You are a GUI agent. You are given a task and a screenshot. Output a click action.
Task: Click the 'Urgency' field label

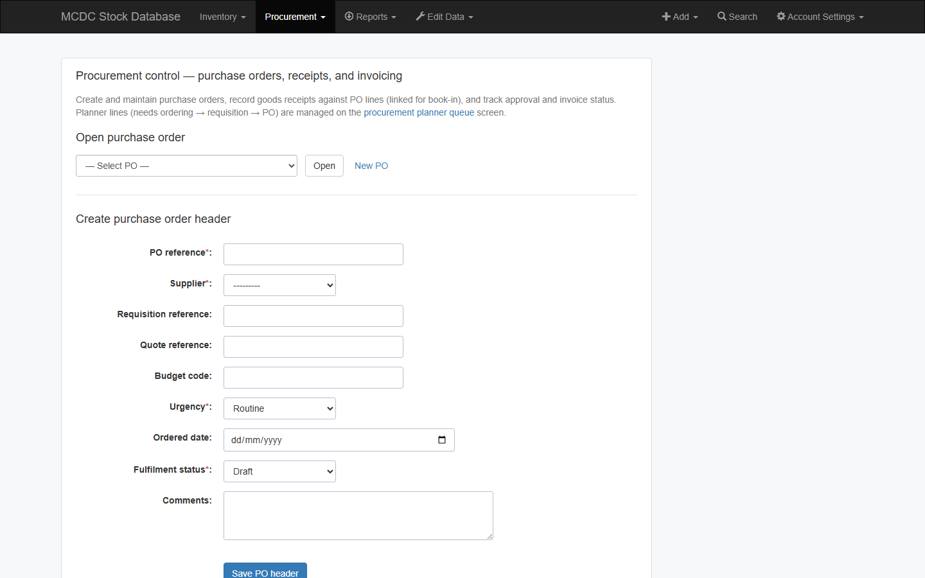191,407
